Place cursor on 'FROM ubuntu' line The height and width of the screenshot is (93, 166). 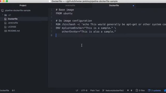[x=64, y=13]
